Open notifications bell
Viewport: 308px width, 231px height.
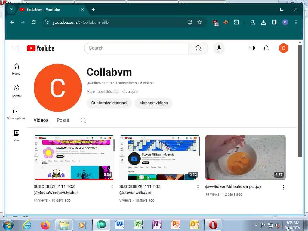click(x=266, y=48)
